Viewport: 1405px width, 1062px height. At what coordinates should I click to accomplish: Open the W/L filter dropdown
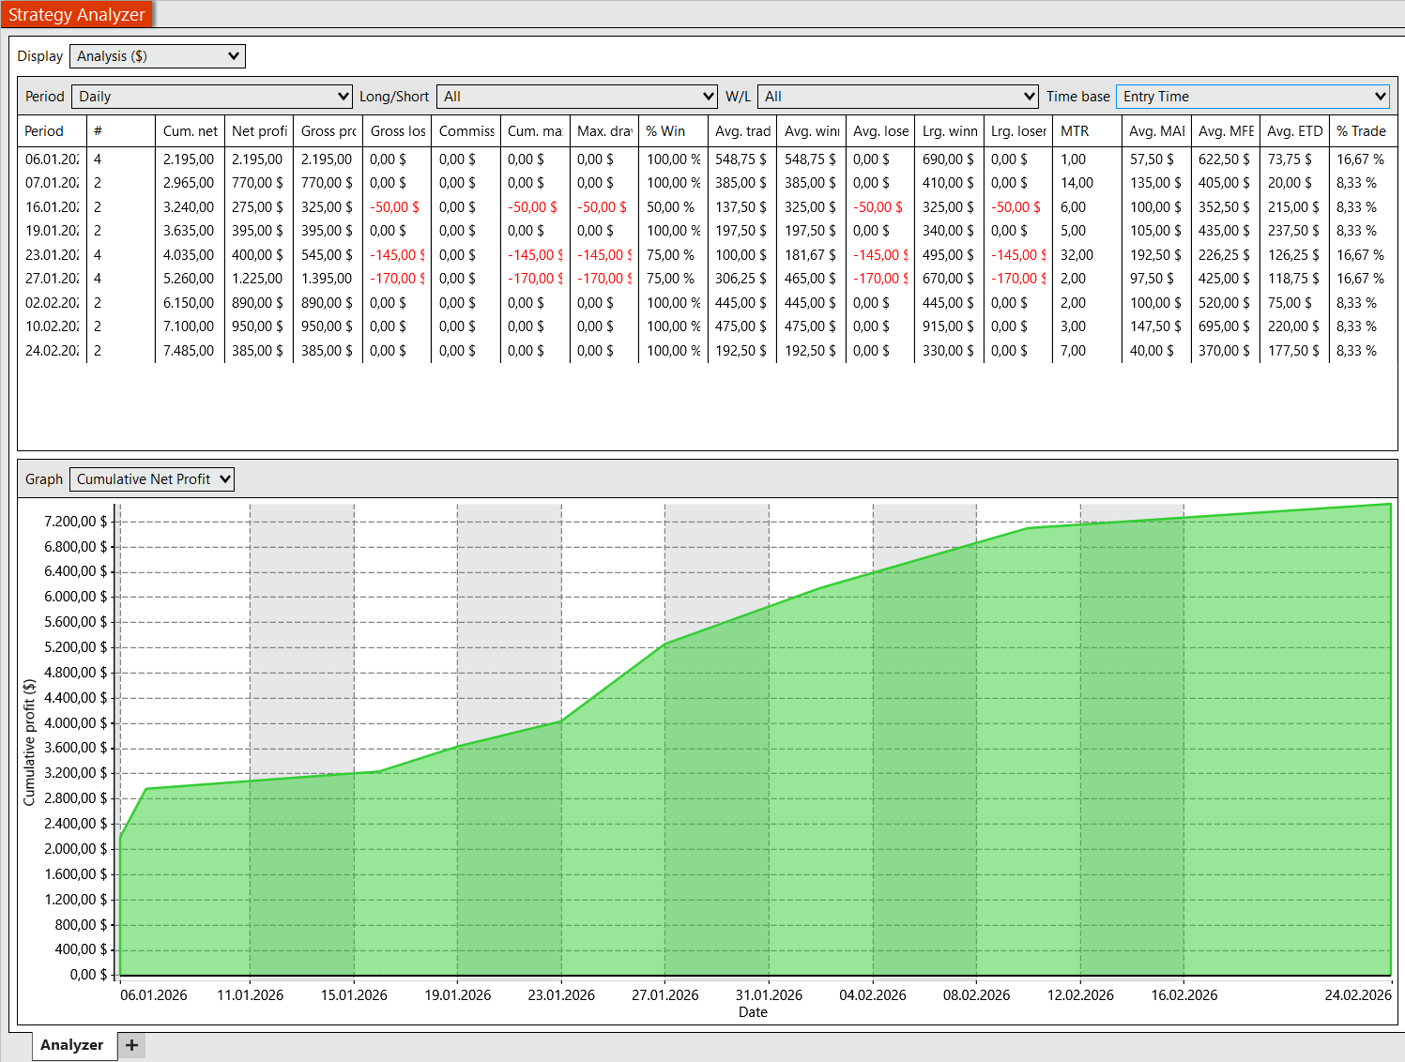[897, 97]
